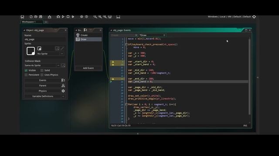This screenshot has width=279, height=156.
Task: Click the ellipsis button beside No Sprite
Action: click(x=62, y=54)
